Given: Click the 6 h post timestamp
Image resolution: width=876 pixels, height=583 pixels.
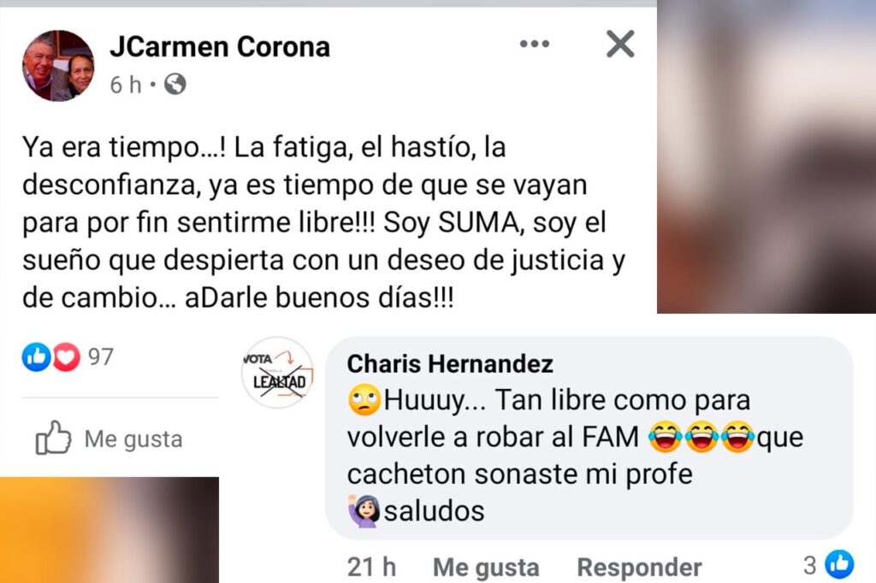Looking at the screenshot, I should 125,85.
